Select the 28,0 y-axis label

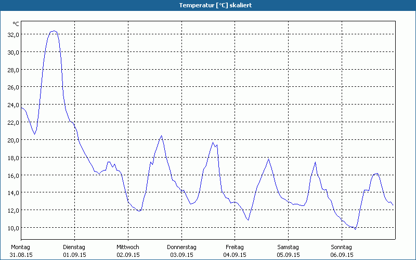13,70
